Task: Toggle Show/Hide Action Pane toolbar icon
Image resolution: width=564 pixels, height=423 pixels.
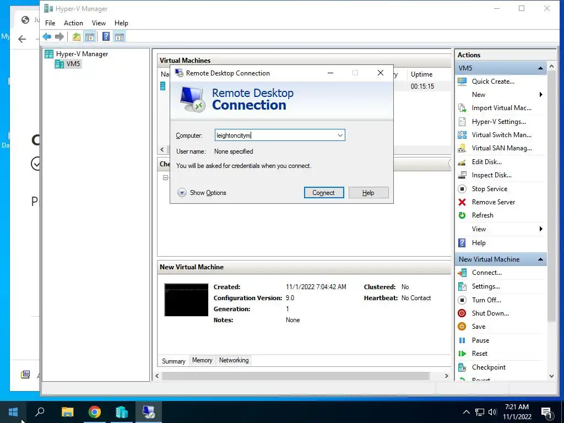Action: click(120, 37)
